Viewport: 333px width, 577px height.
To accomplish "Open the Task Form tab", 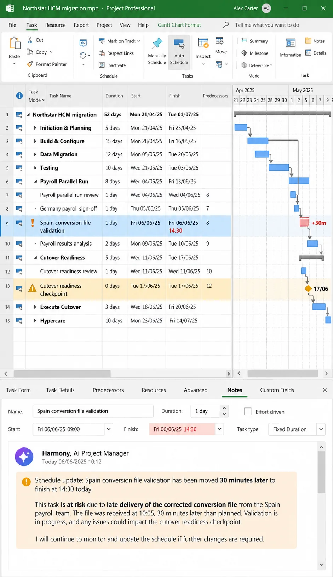I will click(x=18, y=390).
